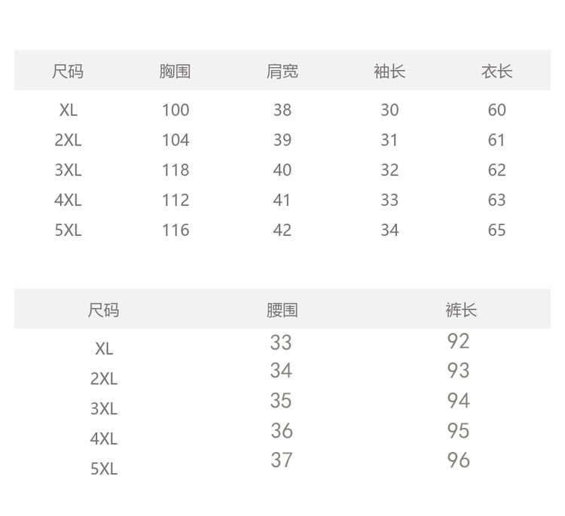Viewport: 565px width, 516px height.
Task: Click the 4XL label in the top table
Action: pos(68,200)
